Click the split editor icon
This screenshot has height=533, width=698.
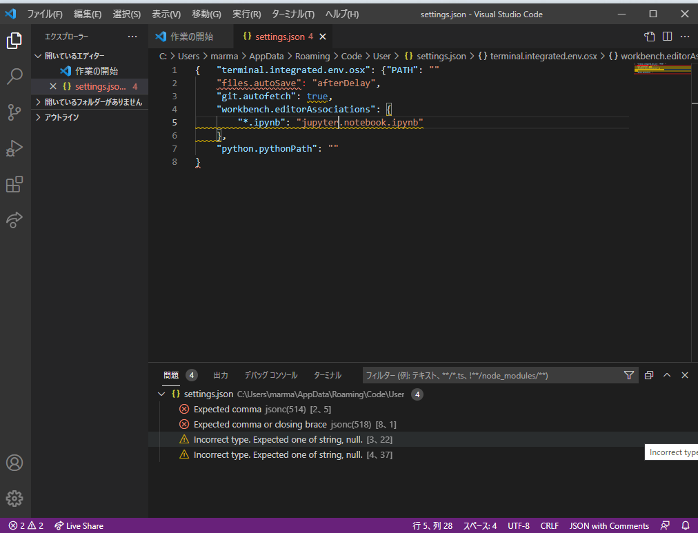click(x=667, y=37)
